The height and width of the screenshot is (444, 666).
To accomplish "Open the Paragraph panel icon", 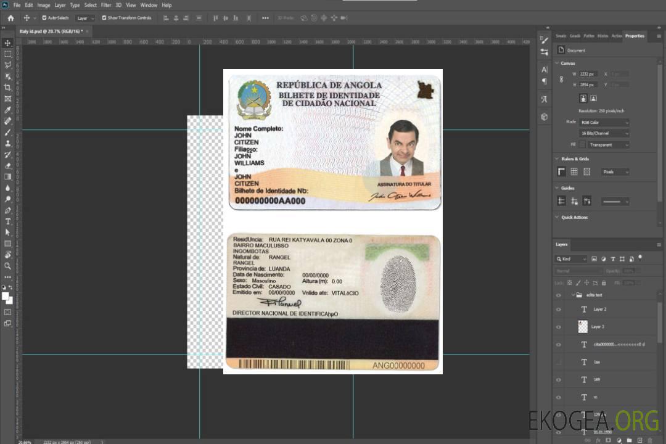I will pyautogui.click(x=545, y=81).
